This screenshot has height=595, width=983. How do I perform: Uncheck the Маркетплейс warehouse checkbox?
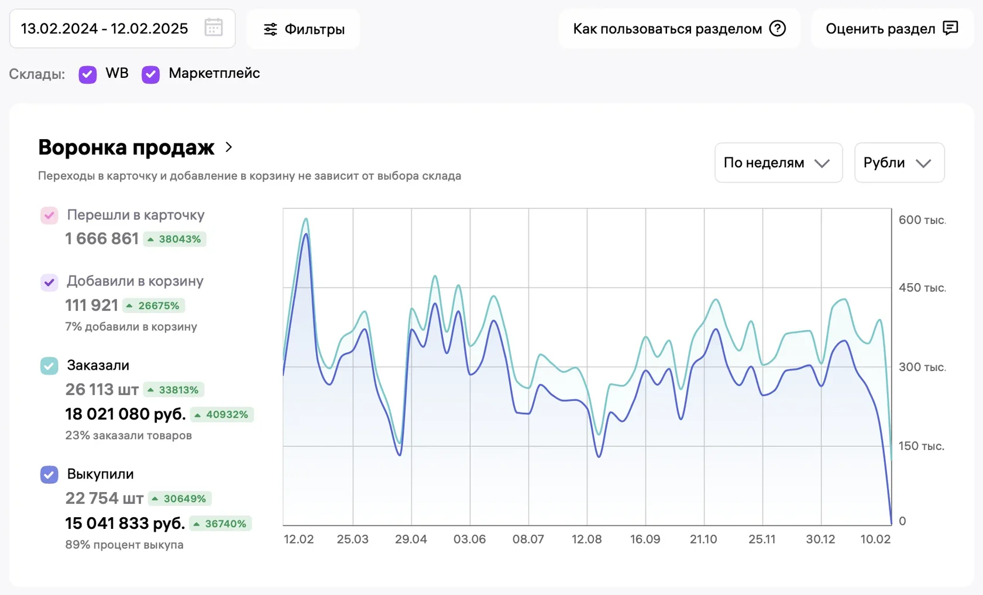coord(150,74)
